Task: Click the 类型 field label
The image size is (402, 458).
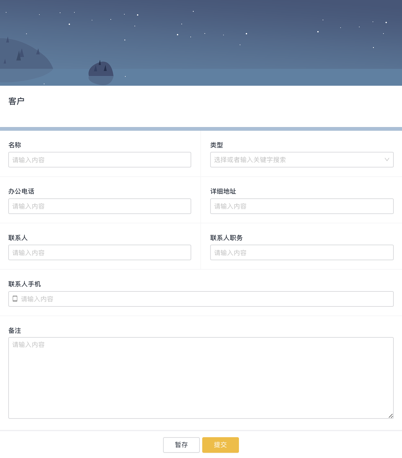Action: (x=217, y=145)
